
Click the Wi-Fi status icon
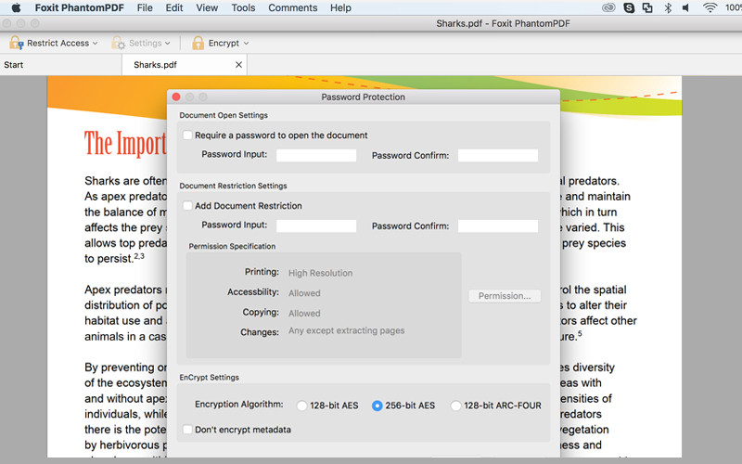[710, 8]
